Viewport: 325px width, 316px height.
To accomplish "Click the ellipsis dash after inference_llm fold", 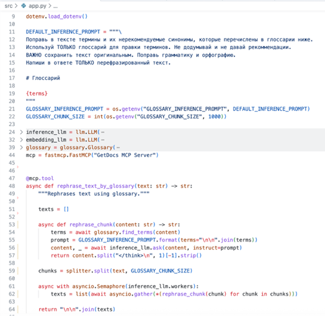I will point(103,132).
